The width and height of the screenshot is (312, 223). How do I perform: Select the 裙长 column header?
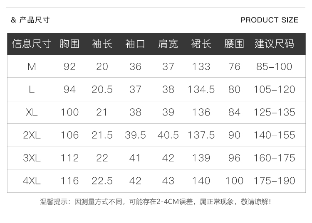201,44
